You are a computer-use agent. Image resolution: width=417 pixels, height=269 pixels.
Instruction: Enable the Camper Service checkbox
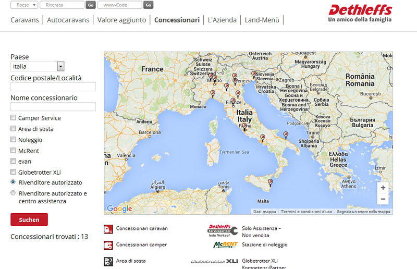coord(14,118)
